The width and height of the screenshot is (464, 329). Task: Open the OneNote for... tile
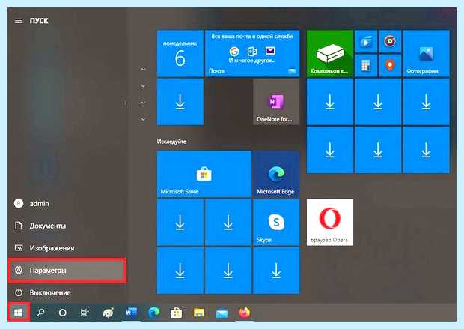[x=276, y=102]
